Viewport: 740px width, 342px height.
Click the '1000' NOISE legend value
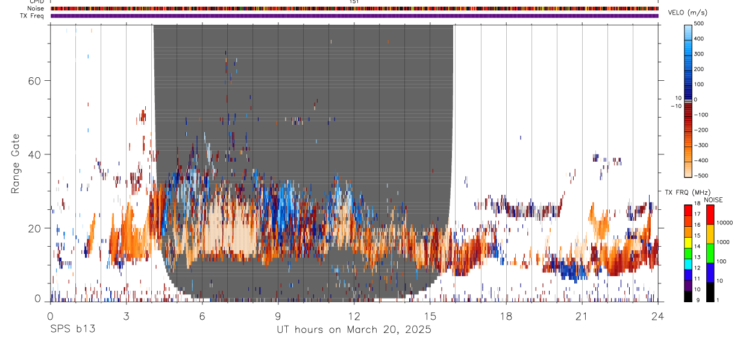[x=723, y=242]
